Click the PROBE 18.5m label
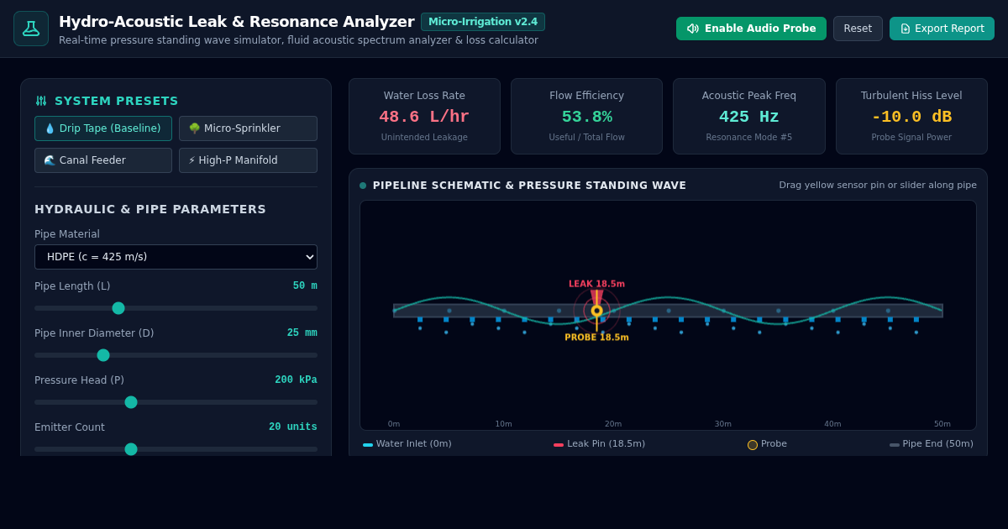The image size is (1008, 529). pyautogui.click(x=596, y=338)
